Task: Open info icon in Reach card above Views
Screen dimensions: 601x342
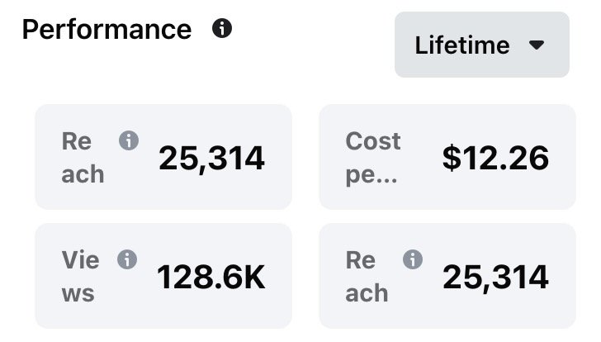Action: point(128,141)
